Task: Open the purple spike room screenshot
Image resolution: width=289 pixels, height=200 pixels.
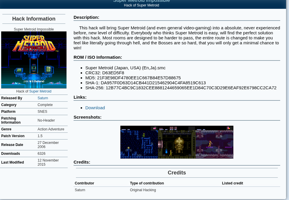Action: click(214, 142)
